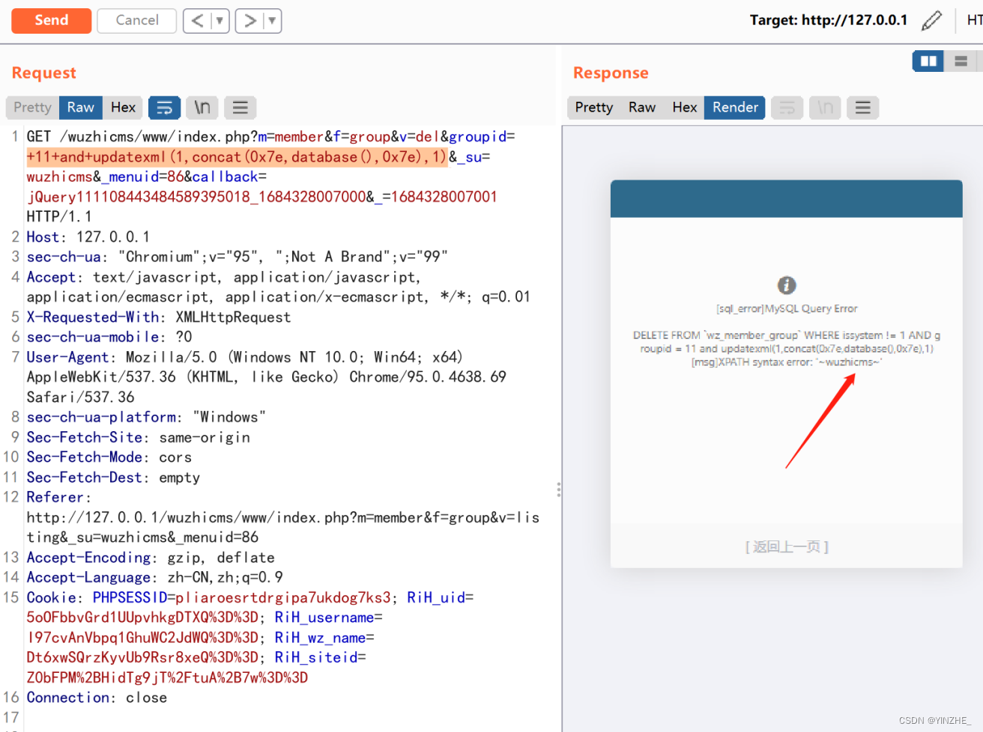Image resolution: width=983 pixels, height=732 pixels.
Task: Click the info icon in rendered error
Action: point(787,285)
